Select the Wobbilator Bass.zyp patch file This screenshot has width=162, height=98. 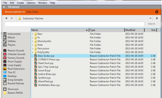point(49,85)
